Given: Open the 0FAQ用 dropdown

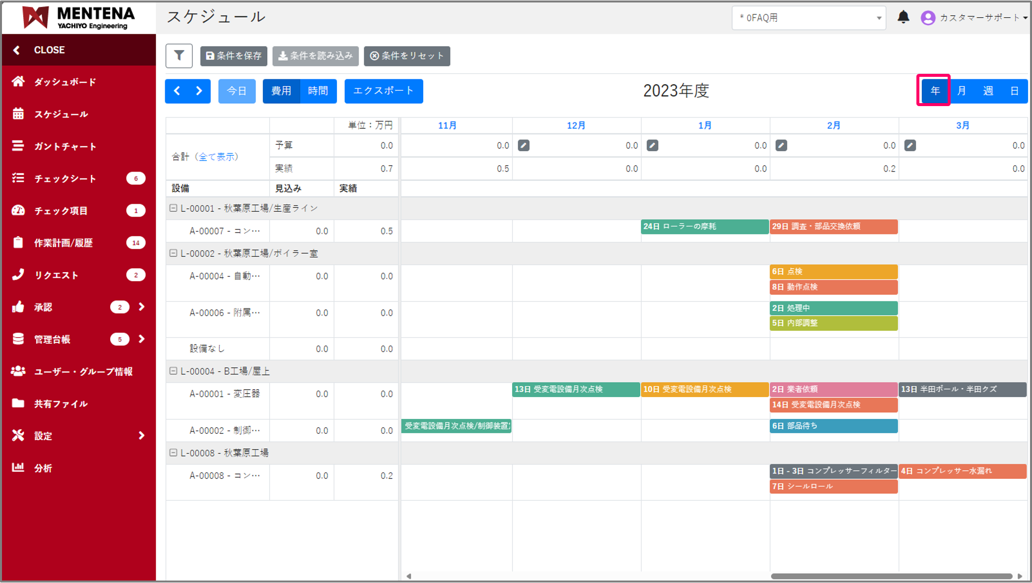Looking at the screenshot, I should [x=808, y=18].
